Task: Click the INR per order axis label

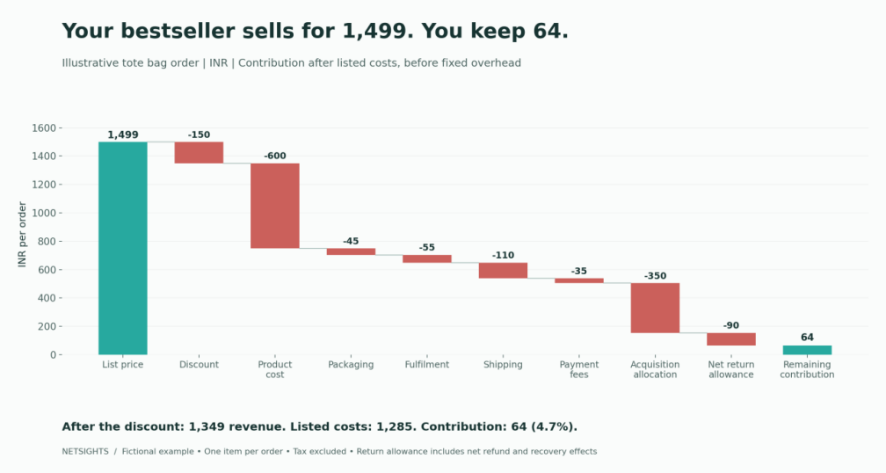Action: tap(22, 234)
